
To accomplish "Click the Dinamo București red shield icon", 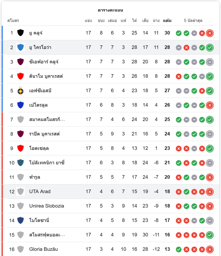I will click(x=20, y=76).
